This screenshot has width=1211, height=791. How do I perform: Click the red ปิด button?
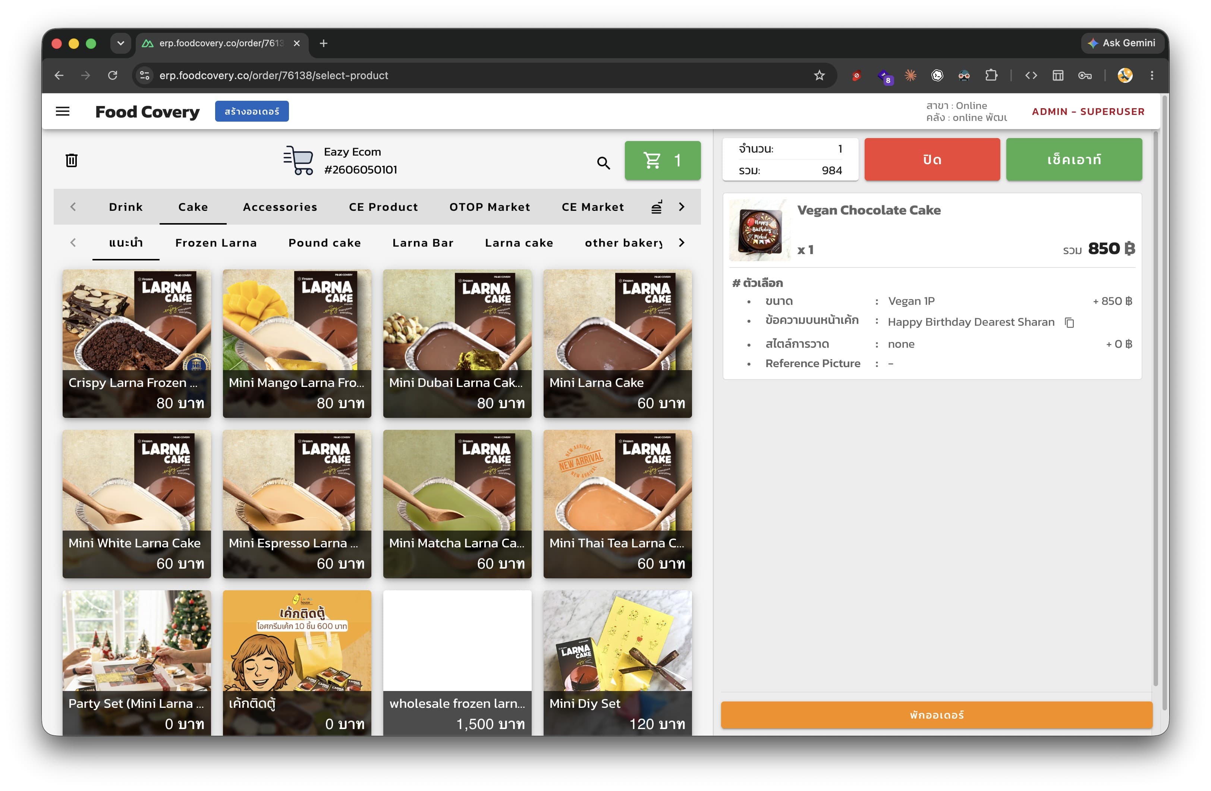[932, 159]
